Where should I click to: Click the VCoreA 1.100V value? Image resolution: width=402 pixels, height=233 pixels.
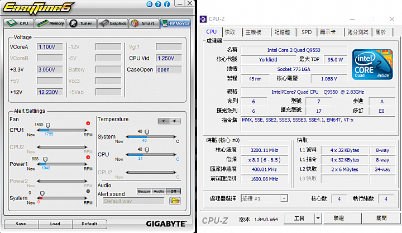[x=50, y=47]
